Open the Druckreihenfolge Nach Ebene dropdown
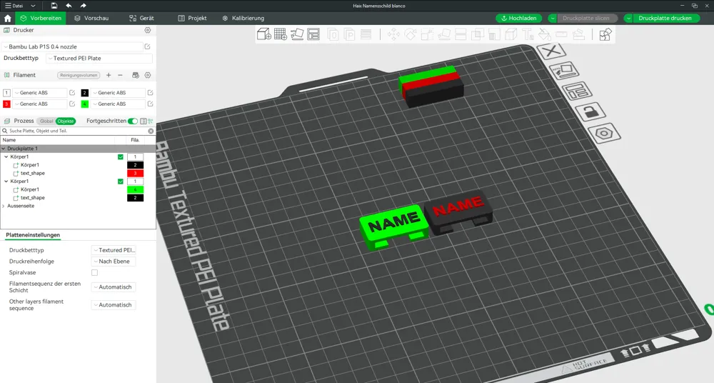714x383 pixels. coord(114,262)
